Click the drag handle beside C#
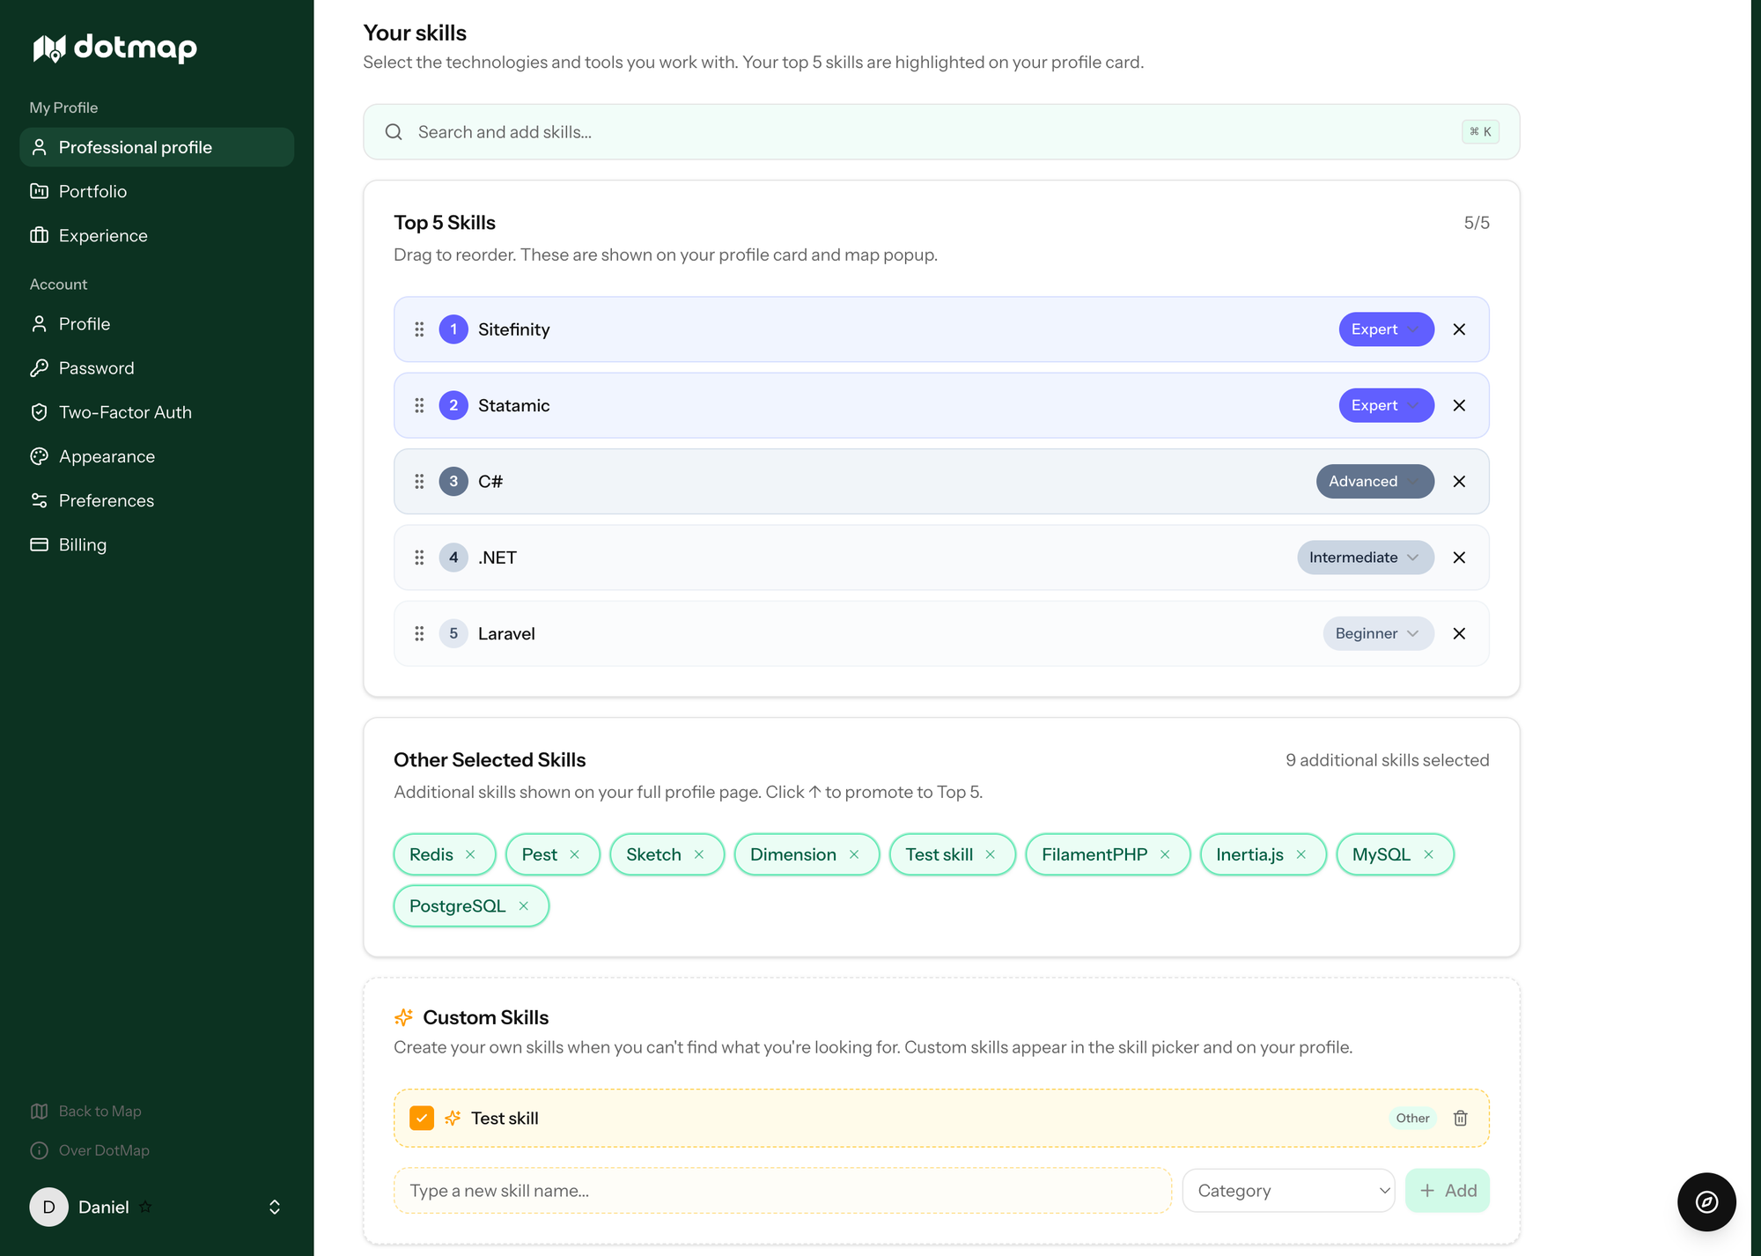Viewport: 1761px width, 1256px height. (419, 482)
